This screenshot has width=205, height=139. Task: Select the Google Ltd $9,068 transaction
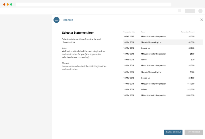tap(159, 48)
